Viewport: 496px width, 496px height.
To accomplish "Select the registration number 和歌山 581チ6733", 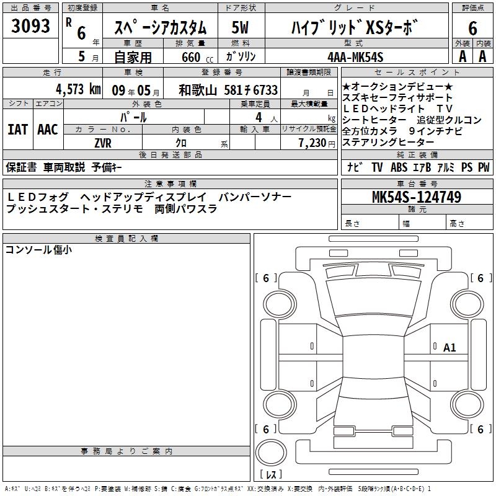I will pos(228,90).
